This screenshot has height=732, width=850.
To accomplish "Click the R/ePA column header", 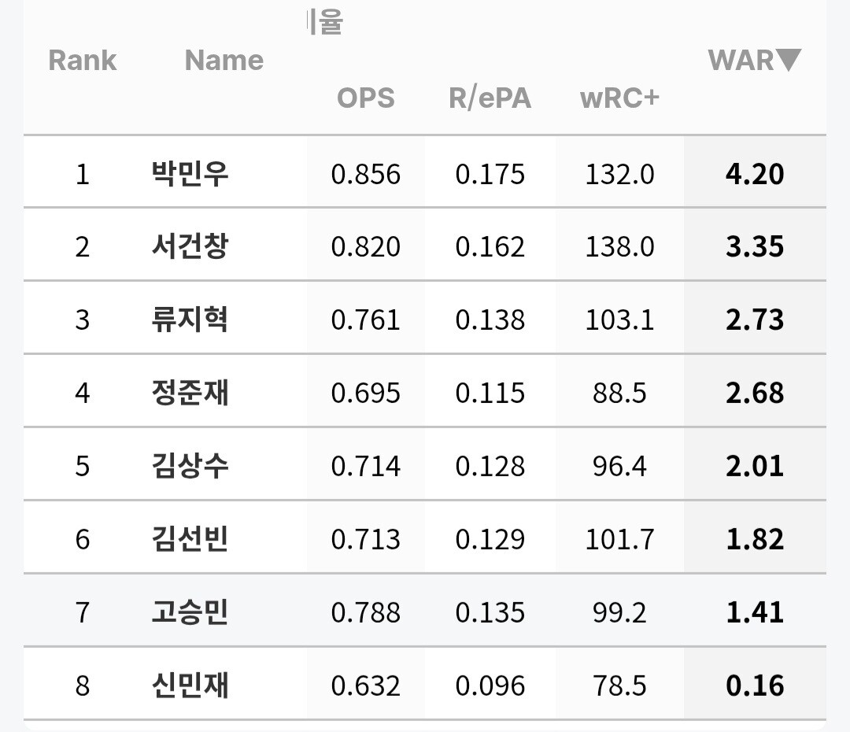I will (490, 98).
